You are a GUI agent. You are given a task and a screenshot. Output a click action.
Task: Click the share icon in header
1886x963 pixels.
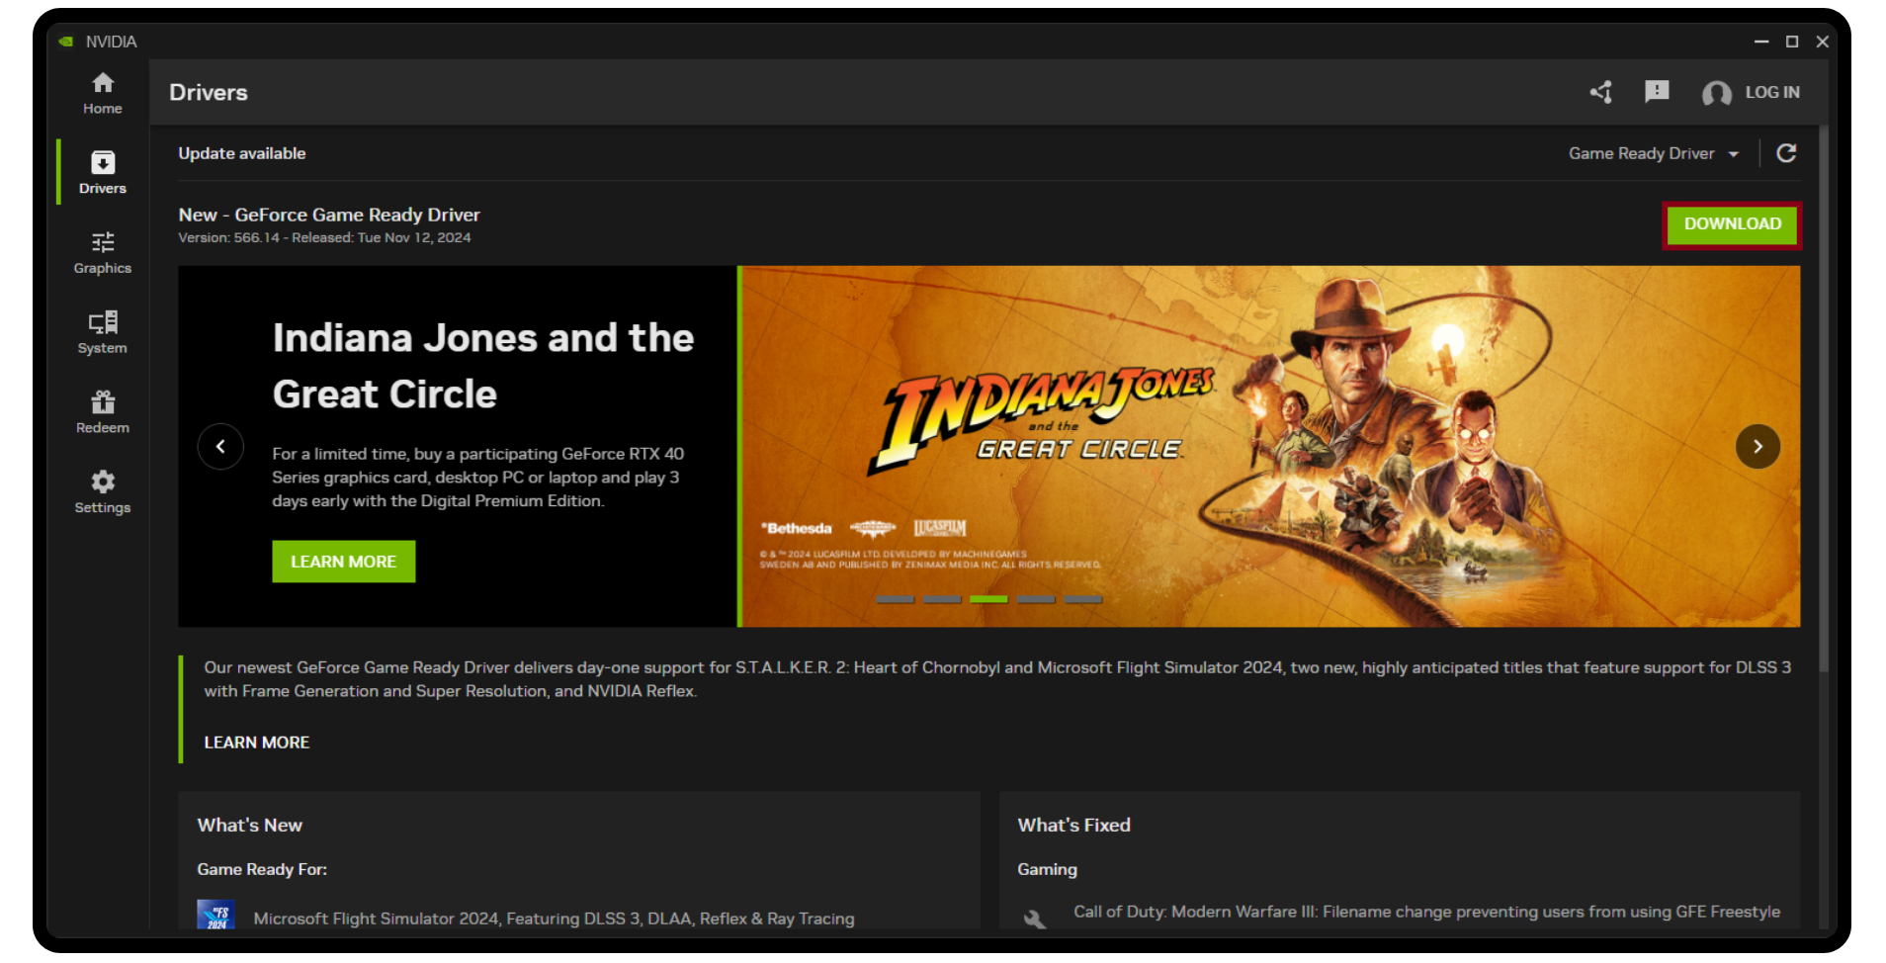1601,92
